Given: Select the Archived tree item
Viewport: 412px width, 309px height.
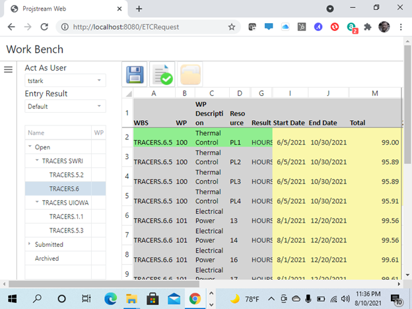Looking at the screenshot, I should pyautogui.click(x=47, y=259).
